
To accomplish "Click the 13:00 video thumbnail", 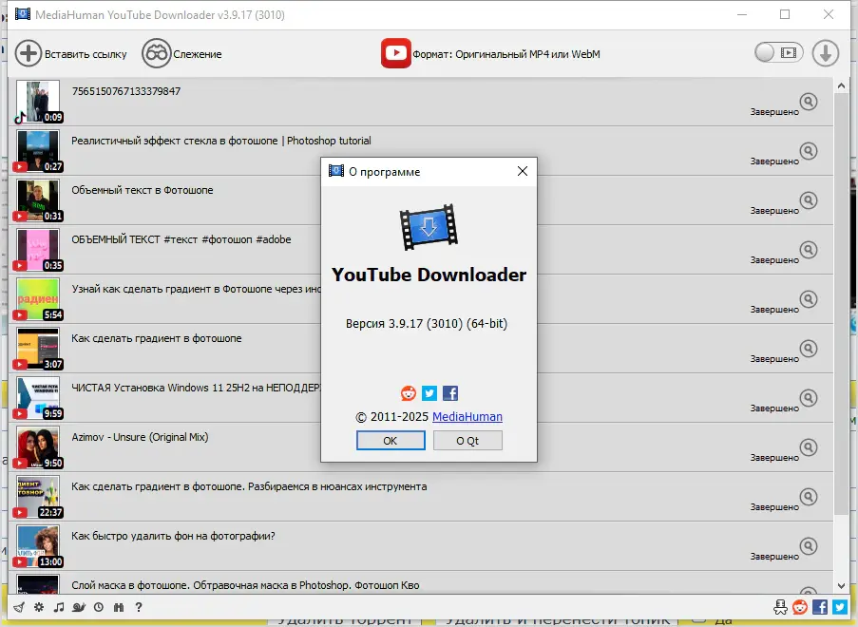I will point(38,546).
